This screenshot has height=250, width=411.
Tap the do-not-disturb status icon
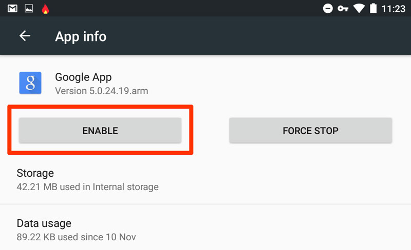coord(328,9)
